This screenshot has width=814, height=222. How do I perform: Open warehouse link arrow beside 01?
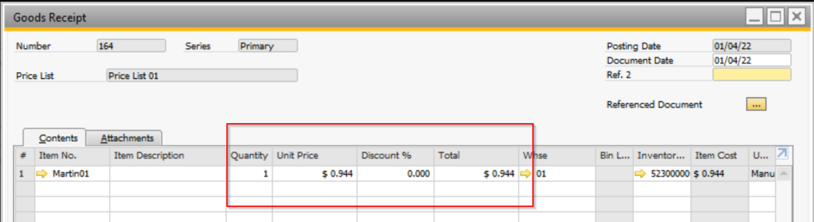(x=527, y=174)
